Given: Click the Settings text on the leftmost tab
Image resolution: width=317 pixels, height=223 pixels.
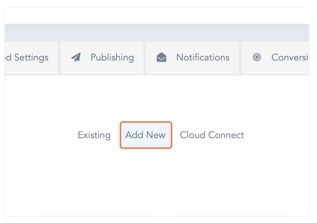Looking at the screenshot, I should point(31,58).
